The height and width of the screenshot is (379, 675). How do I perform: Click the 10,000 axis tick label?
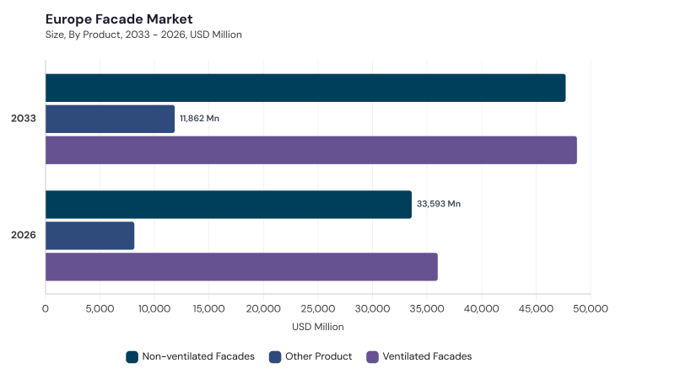pyautogui.click(x=154, y=309)
